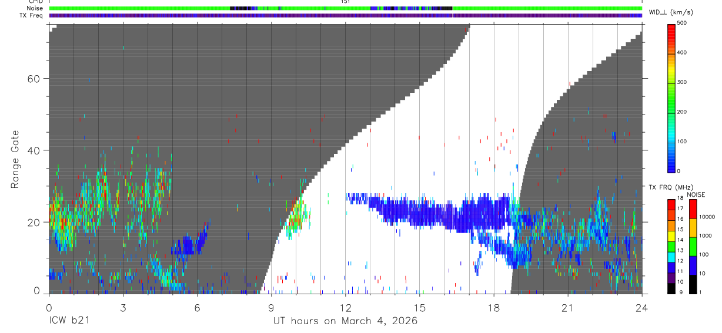Click the 18 UT hour tick label
Image resolution: width=722 pixels, height=333 pixels.
(493, 308)
